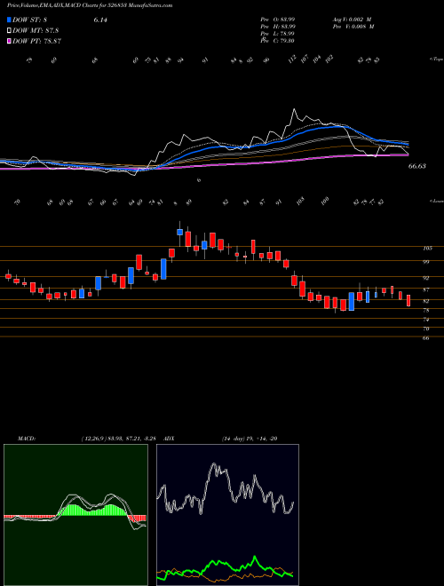Click the 66 price axis label
Viewport: 444px width, 586px height.
pos(425,338)
